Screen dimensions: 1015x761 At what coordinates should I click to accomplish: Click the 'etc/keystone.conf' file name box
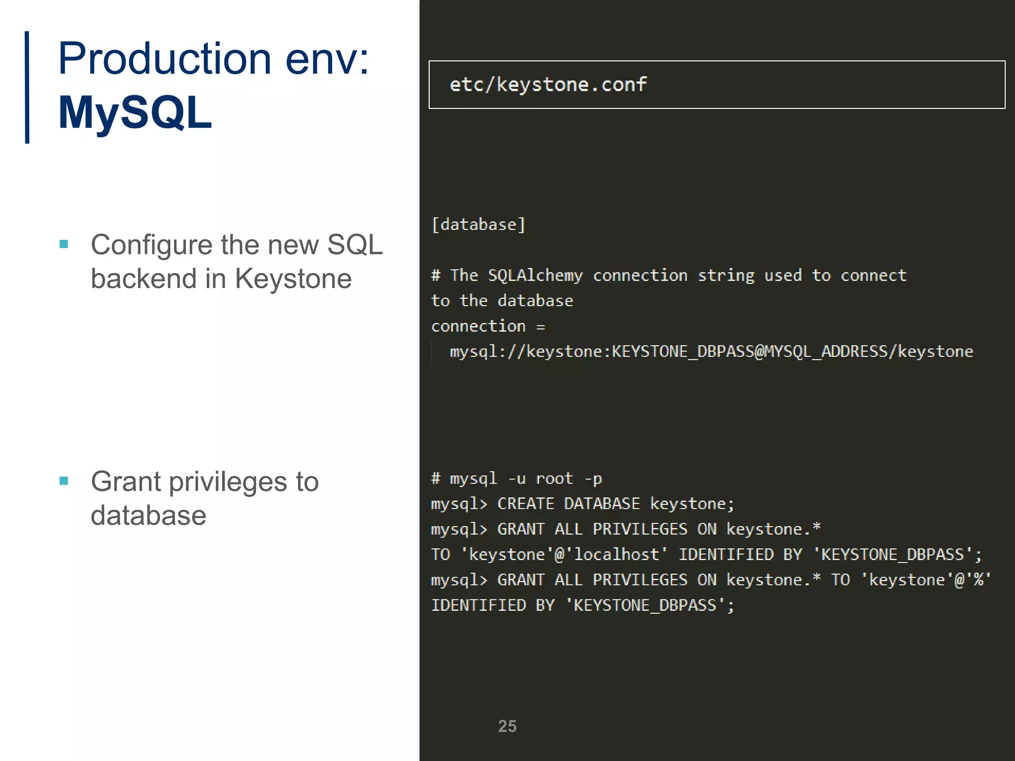pos(717,85)
